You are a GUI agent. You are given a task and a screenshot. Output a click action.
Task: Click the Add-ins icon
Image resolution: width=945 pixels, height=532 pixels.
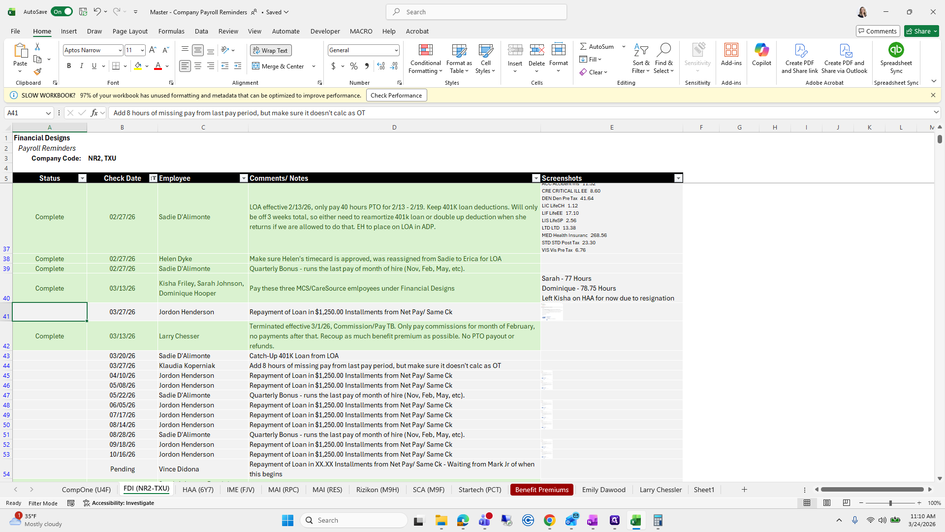(x=731, y=50)
